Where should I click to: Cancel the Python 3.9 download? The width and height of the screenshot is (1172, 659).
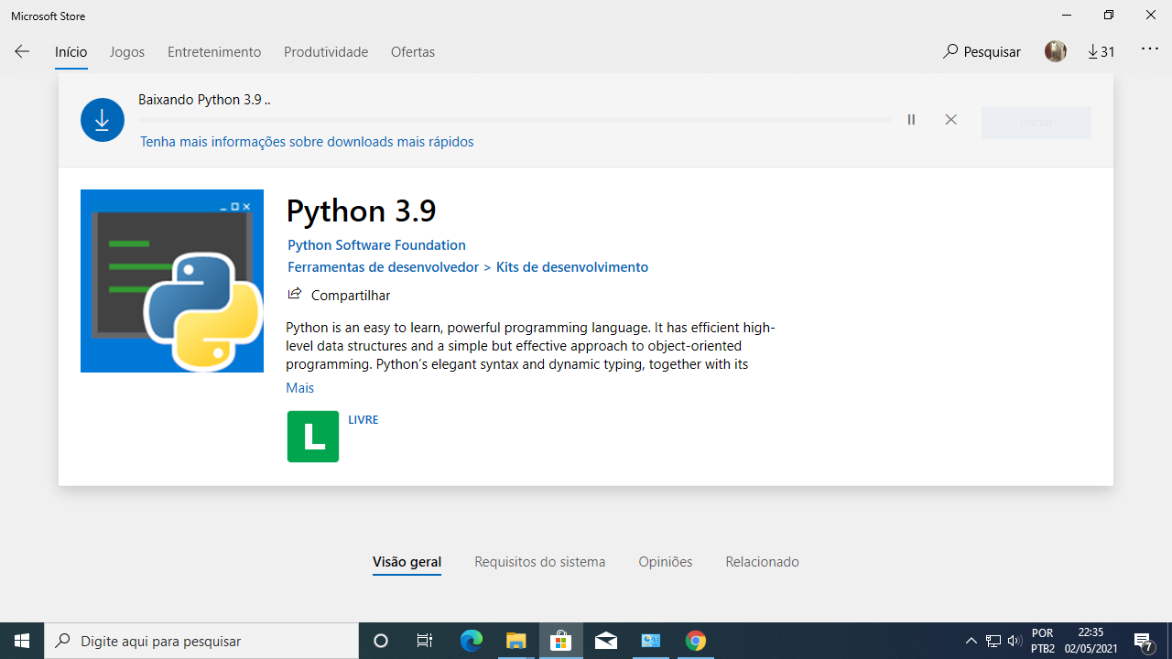click(x=951, y=120)
